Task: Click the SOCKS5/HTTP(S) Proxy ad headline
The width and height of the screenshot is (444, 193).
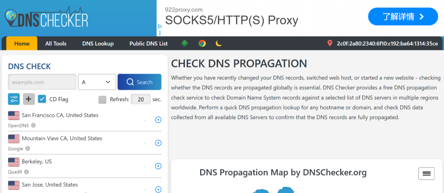Action: pos(232,20)
